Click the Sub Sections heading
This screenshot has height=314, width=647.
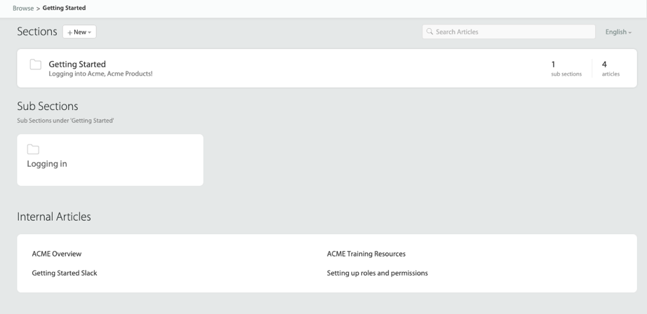[48, 107]
